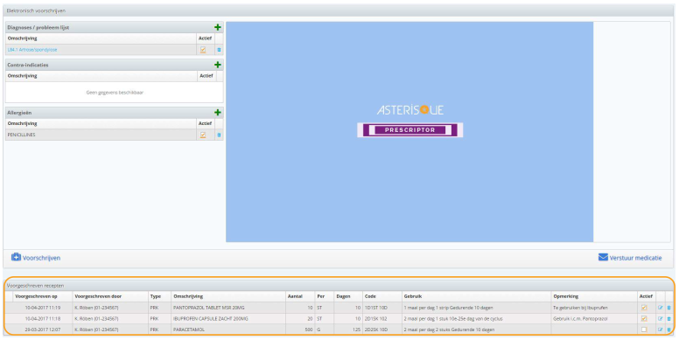Delete the IBUPROFEN CAPSULE prescription row
This screenshot has height=340, width=679.
click(x=669, y=319)
